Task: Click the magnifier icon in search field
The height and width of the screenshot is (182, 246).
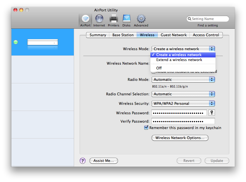Action: 190,19
